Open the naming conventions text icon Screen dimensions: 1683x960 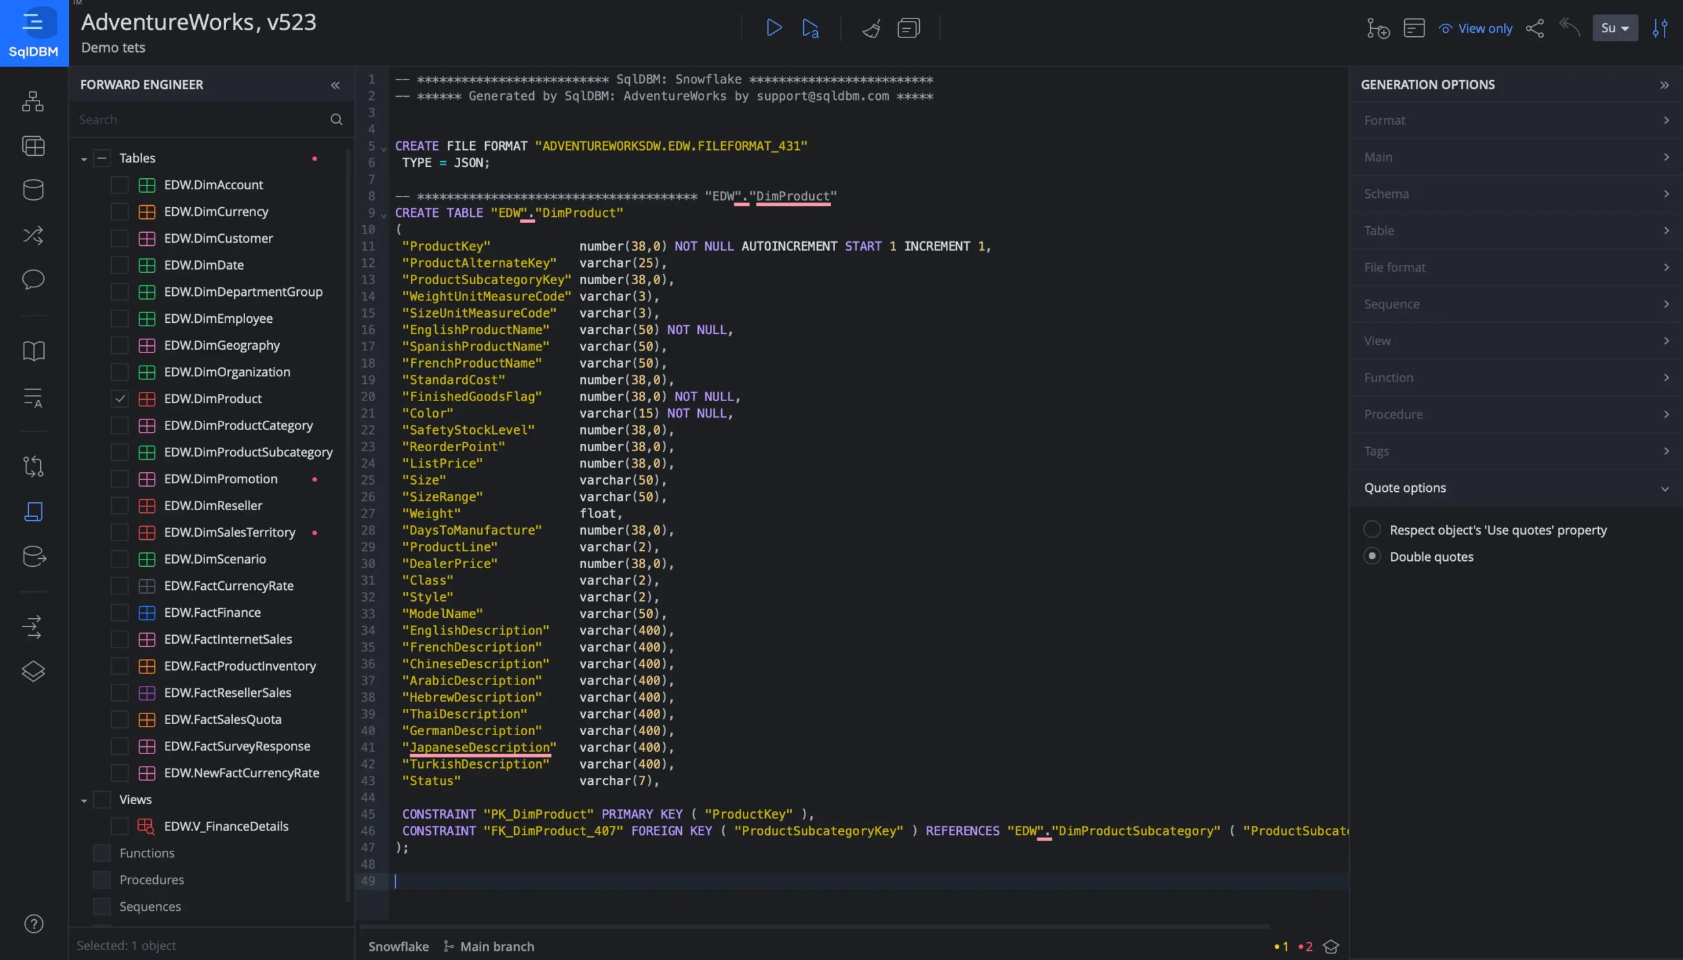coord(33,398)
